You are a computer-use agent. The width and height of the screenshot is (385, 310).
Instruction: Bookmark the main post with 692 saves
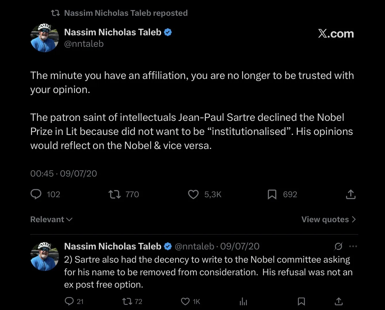click(272, 194)
